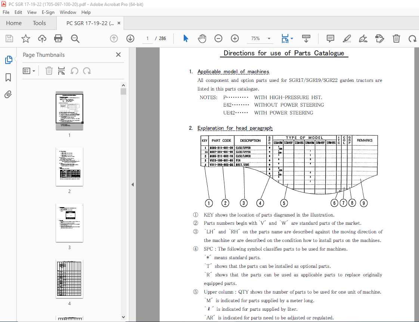Add file to starred with star icon

click(26, 39)
